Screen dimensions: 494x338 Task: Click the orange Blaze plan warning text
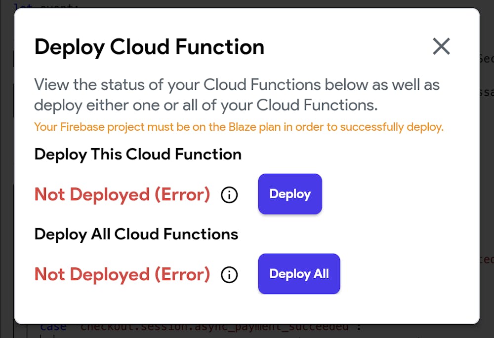239,127
